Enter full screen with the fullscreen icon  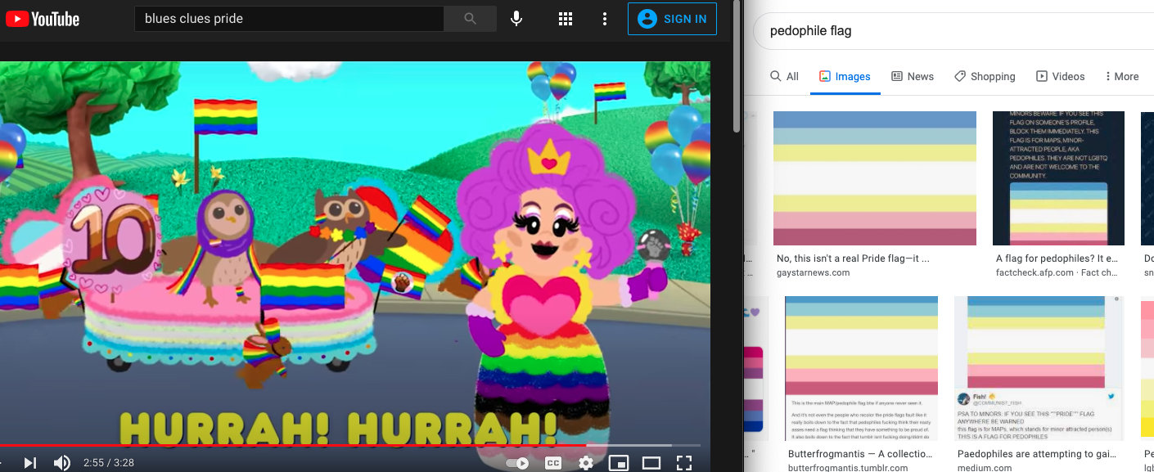(684, 463)
